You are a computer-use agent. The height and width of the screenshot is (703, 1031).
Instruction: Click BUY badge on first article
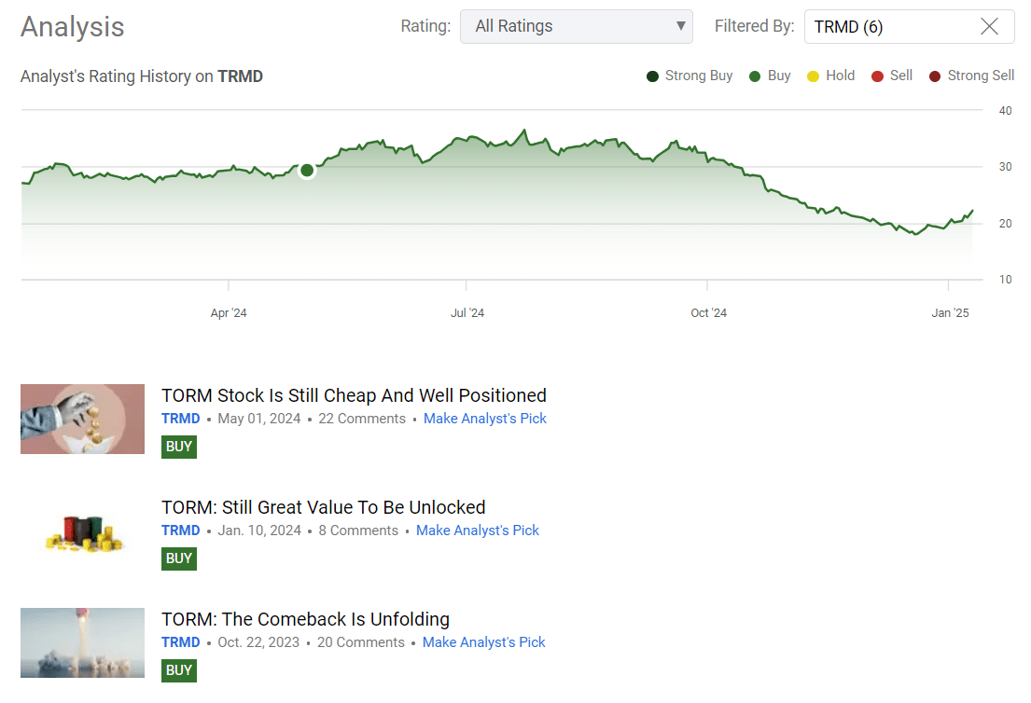tap(178, 447)
